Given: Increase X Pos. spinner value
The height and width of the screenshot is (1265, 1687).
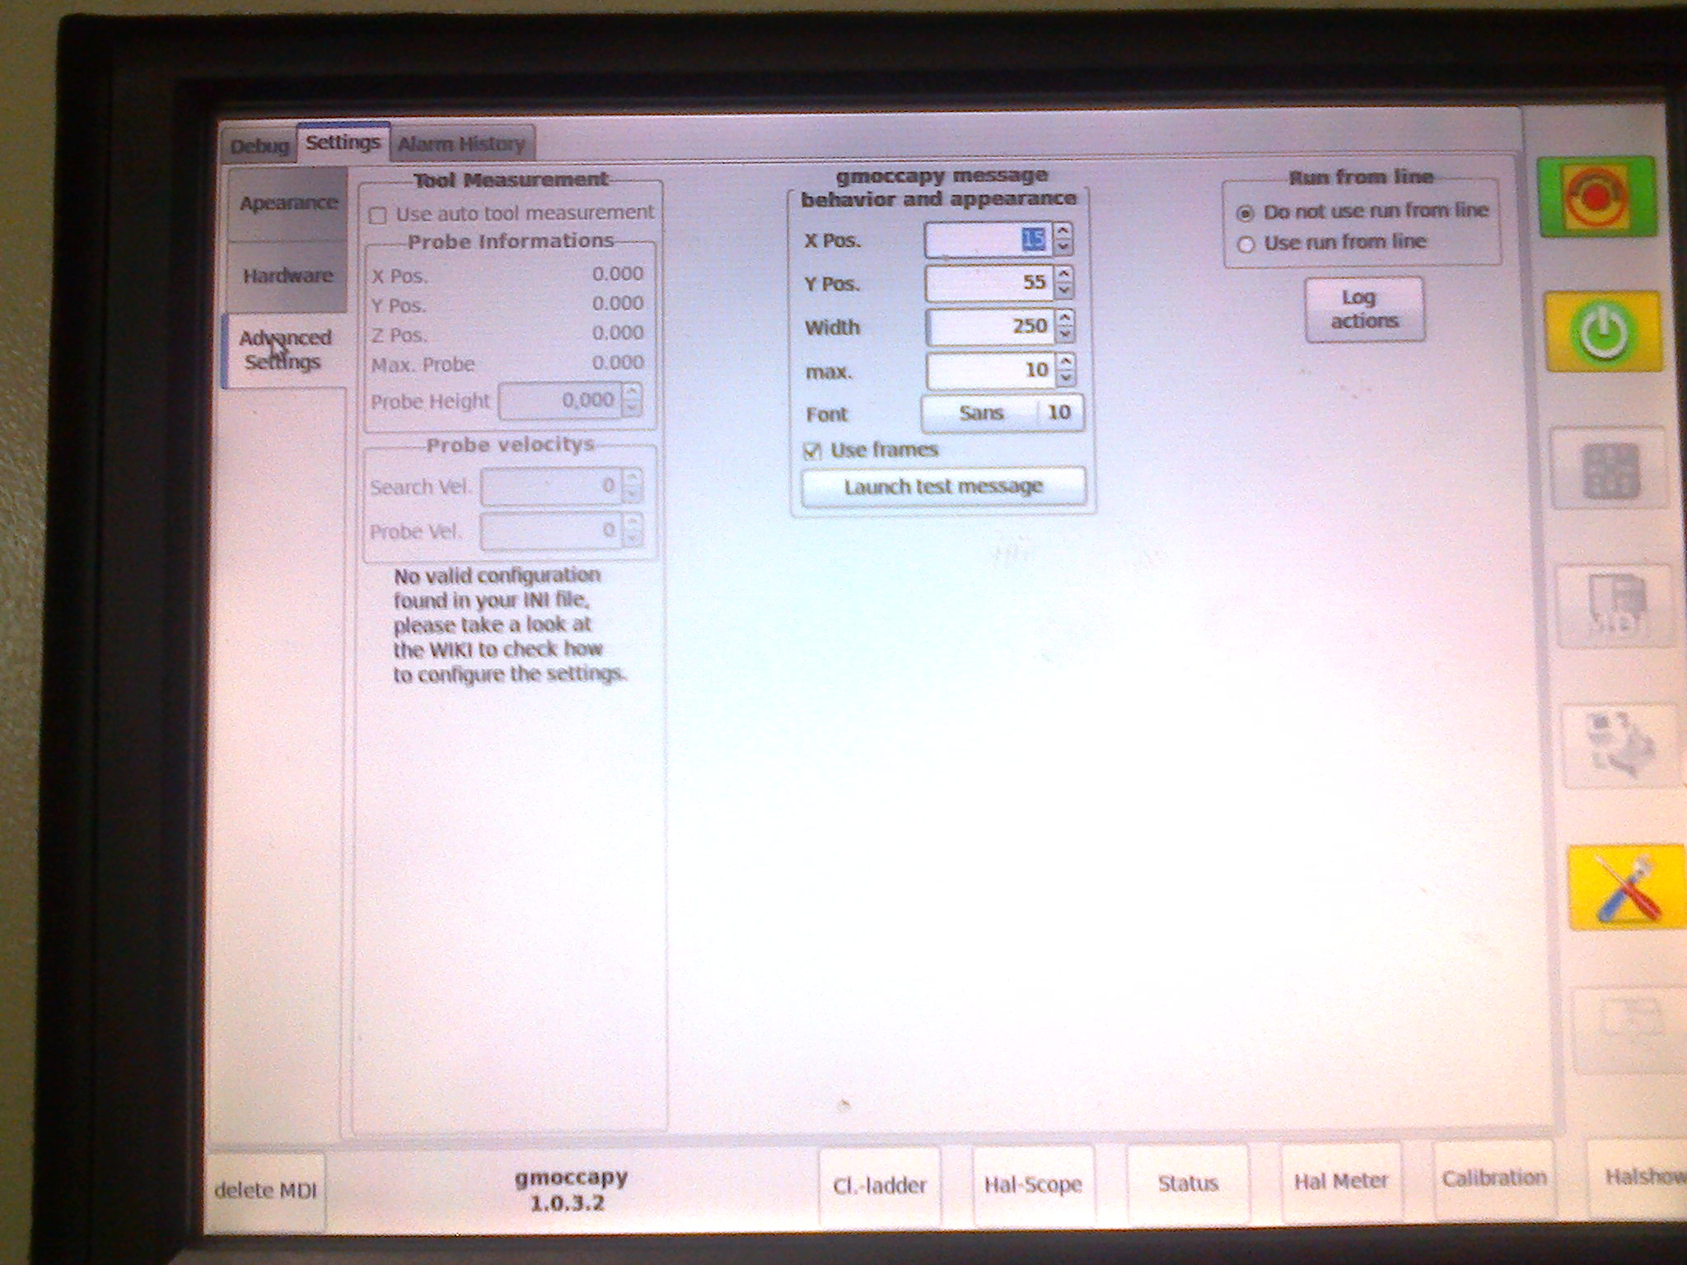Looking at the screenshot, I should click(x=1063, y=231).
